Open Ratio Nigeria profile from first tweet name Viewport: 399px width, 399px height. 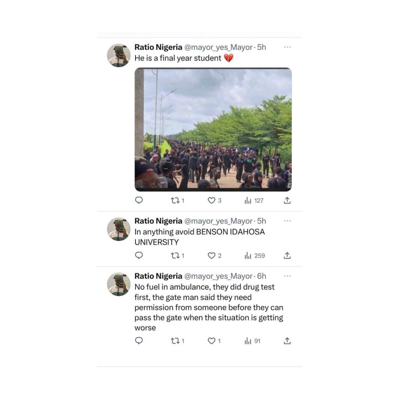coord(158,47)
